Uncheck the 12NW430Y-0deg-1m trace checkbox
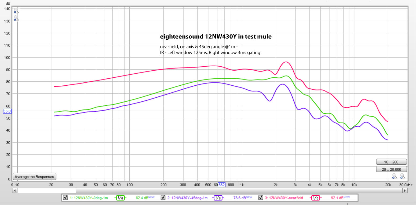This screenshot has width=416, height=205. [x=65, y=198]
